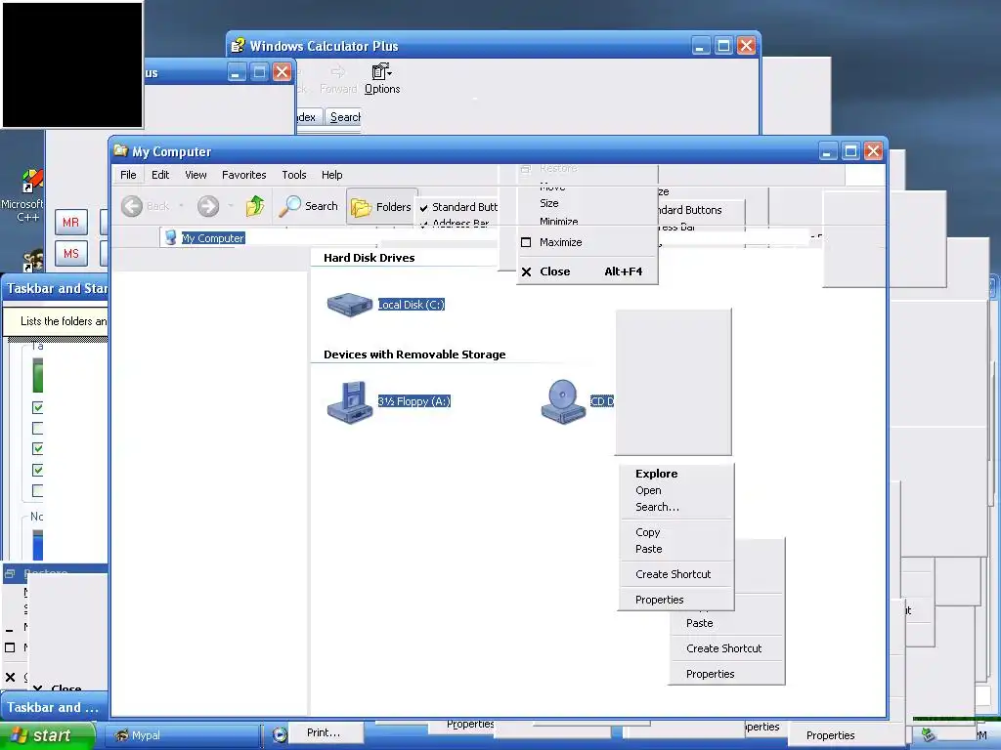Viewport: 1001px width, 750px height.
Task: Open the Windows start menu
Action: click(x=47, y=735)
